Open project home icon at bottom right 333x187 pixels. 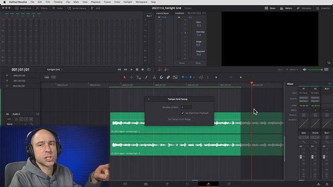pos(318,184)
